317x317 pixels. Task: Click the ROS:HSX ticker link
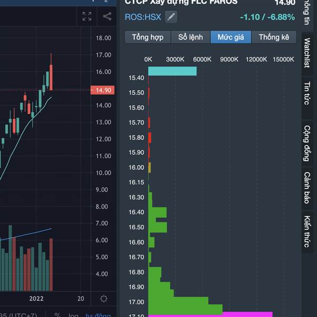point(143,17)
